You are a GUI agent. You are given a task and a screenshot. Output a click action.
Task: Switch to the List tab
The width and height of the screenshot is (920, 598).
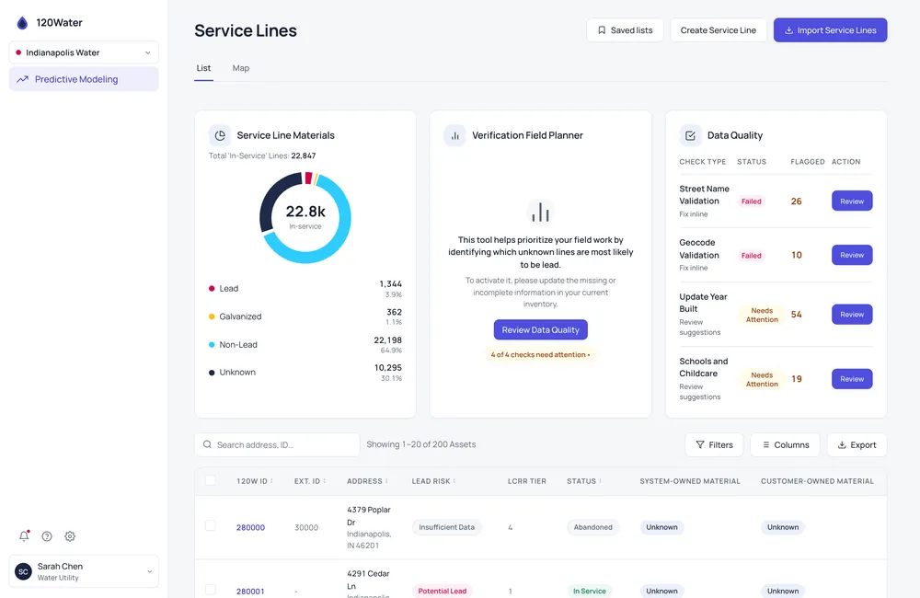coord(203,68)
